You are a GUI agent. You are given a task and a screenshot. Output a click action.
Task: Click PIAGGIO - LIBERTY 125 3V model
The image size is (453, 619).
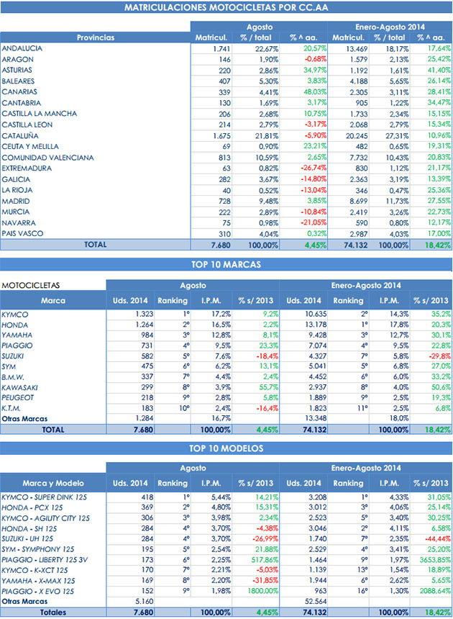click(45, 560)
